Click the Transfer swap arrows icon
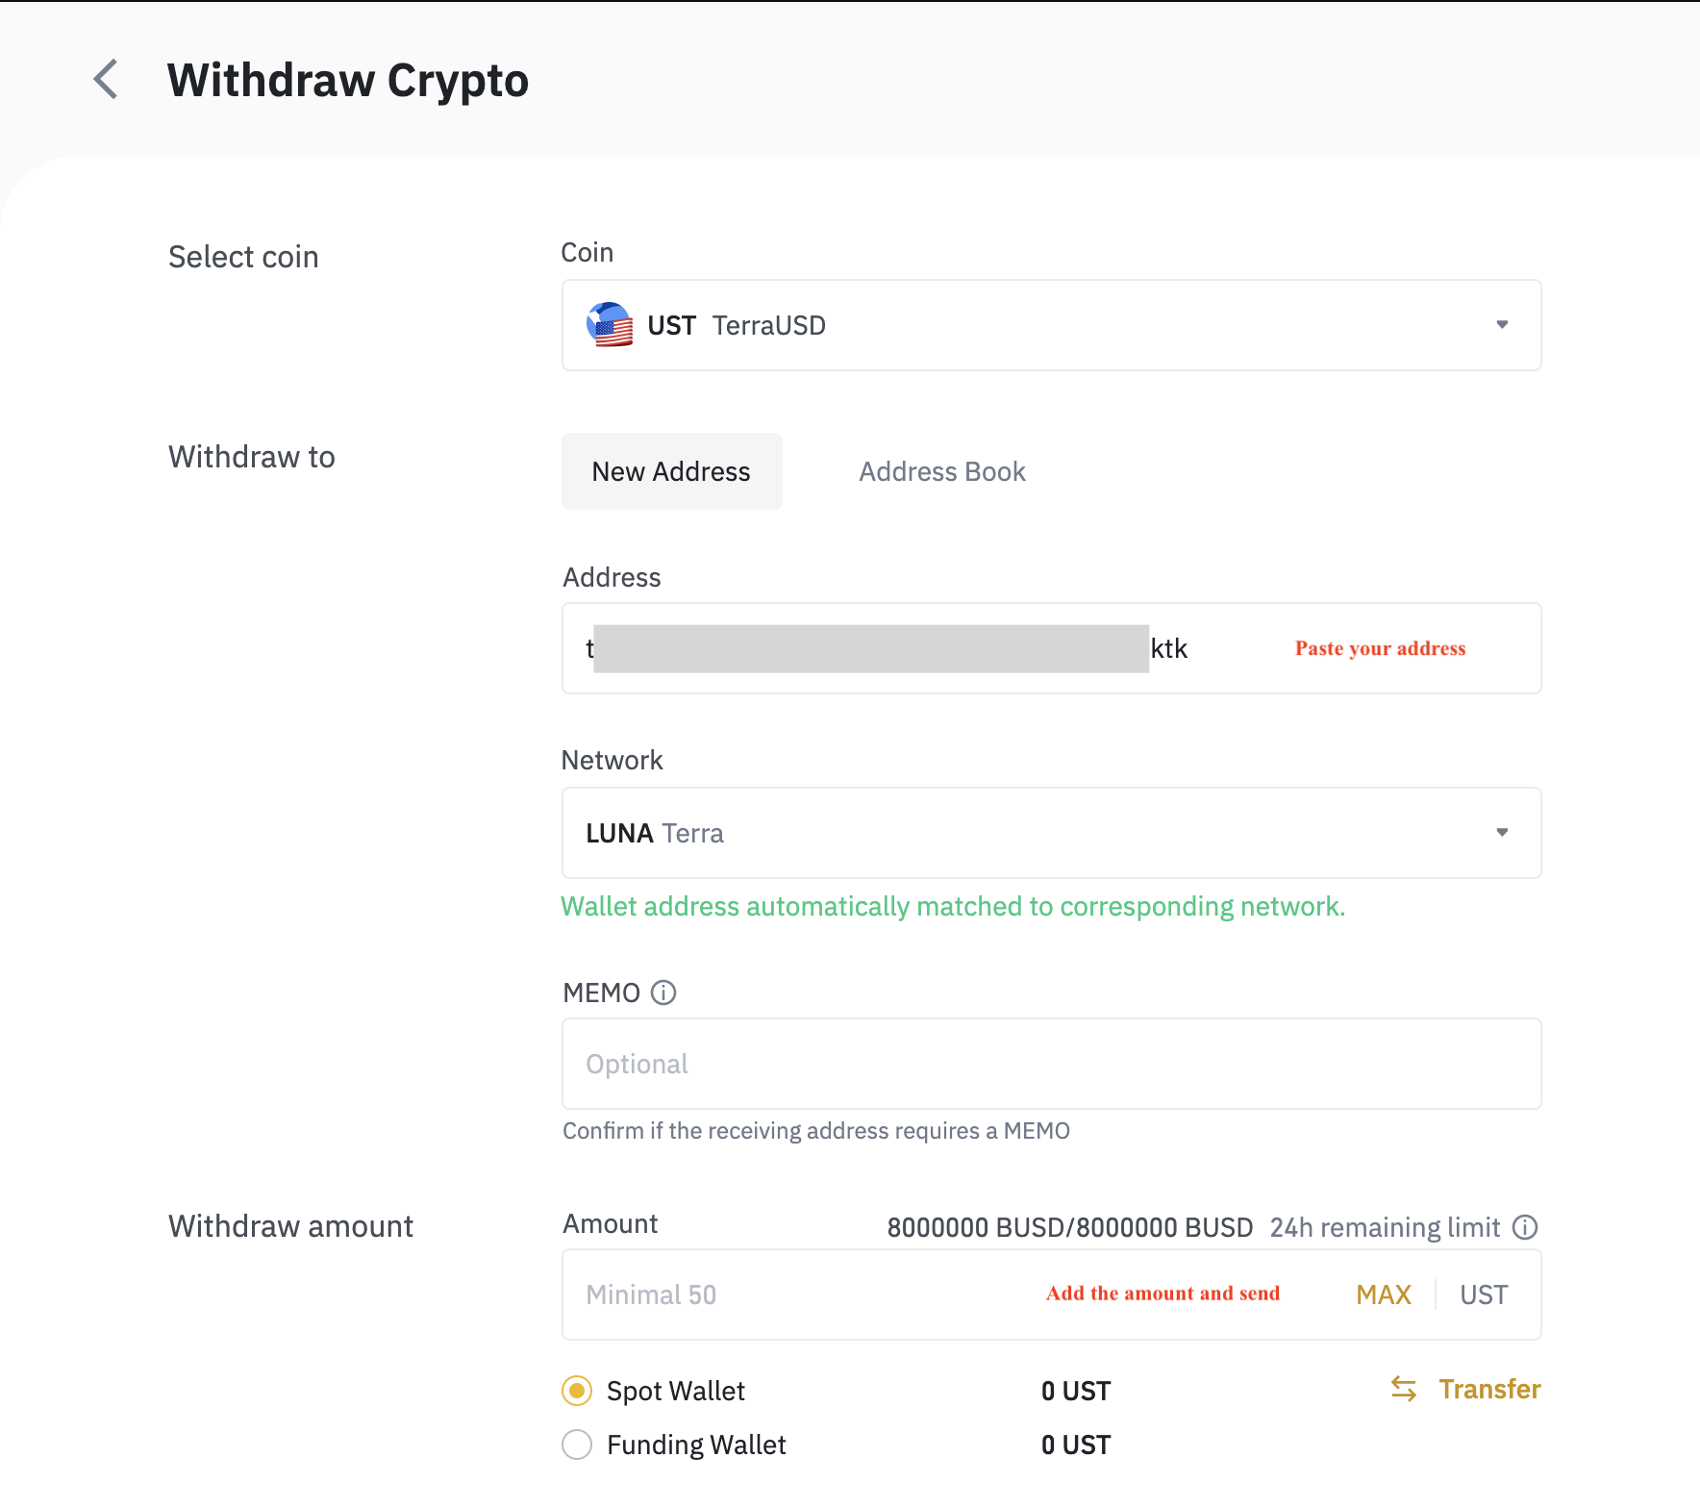Image resolution: width=1700 pixels, height=1508 pixels. pyautogui.click(x=1404, y=1389)
